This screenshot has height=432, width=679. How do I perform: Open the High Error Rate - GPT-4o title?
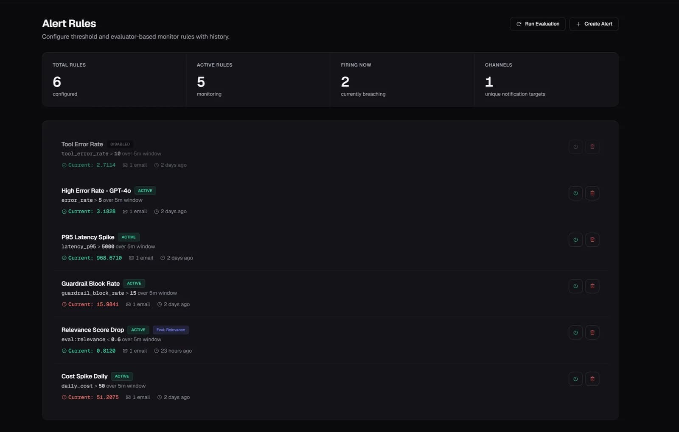pyautogui.click(x=96, y=191)
